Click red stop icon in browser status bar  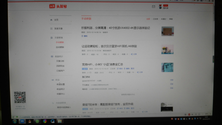coord(189,114)
